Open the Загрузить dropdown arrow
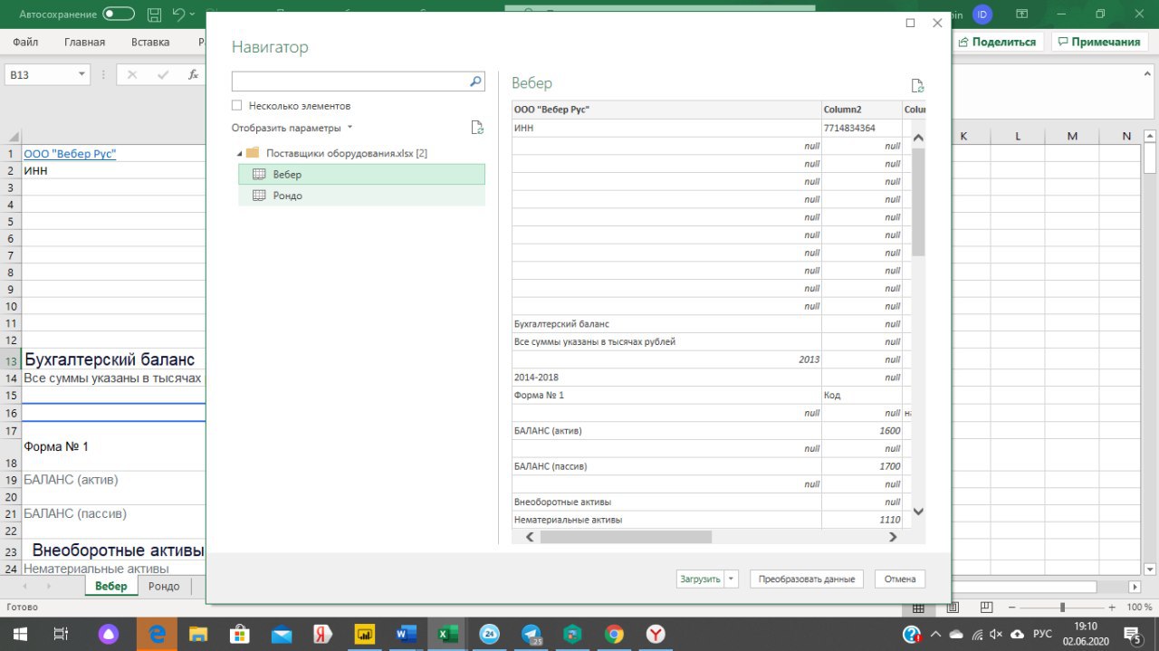1159x651 pixels. tap(732, 579)
